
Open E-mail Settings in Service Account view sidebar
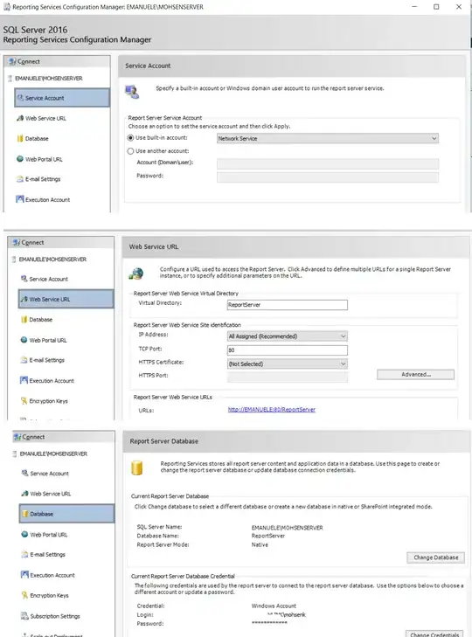pyautogui.click(x=38, y=179)
